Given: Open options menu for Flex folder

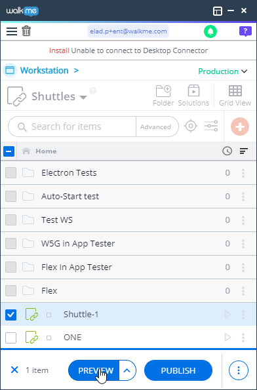Looking at the screenshot, I should tap(243, 291).
